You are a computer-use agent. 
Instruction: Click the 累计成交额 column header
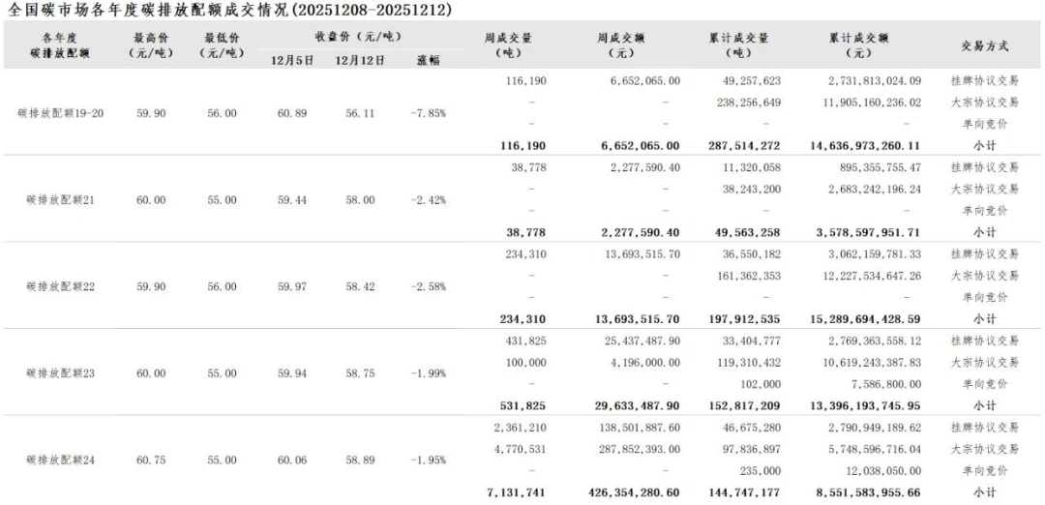coord(858,45)
